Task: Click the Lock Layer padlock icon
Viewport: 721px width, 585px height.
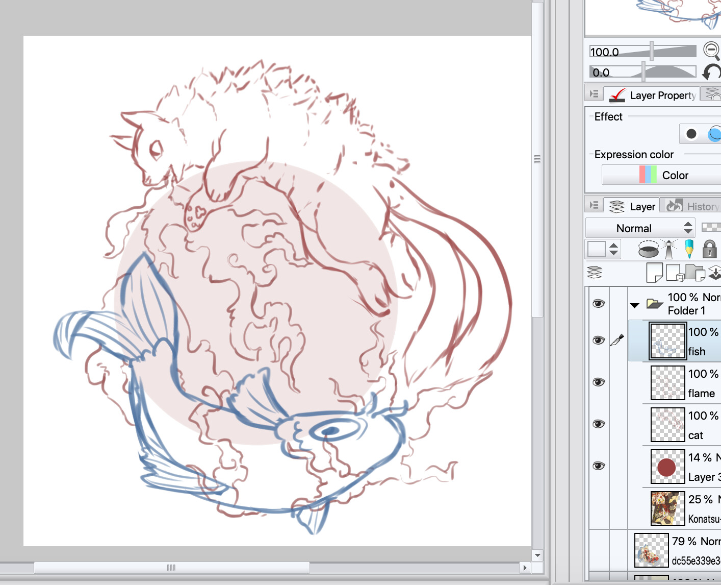Action: (709, 249)
